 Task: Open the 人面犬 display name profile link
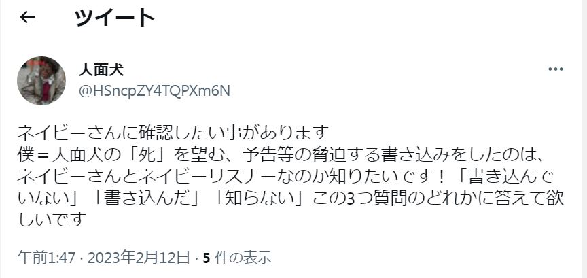point(101,70)
